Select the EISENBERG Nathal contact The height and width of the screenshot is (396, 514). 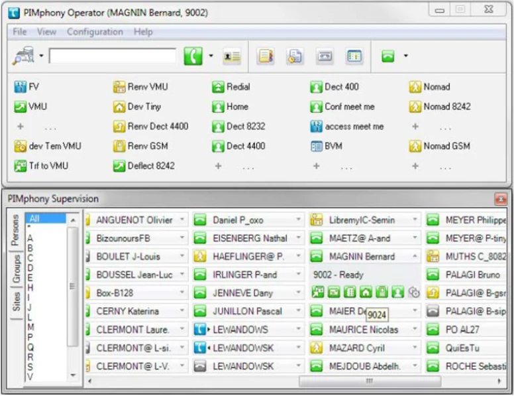tap(248, 238)
